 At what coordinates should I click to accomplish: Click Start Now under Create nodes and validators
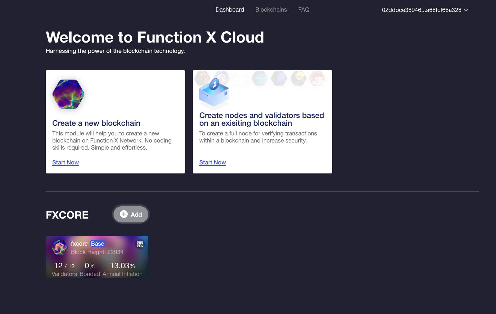(x=213, y=162)
